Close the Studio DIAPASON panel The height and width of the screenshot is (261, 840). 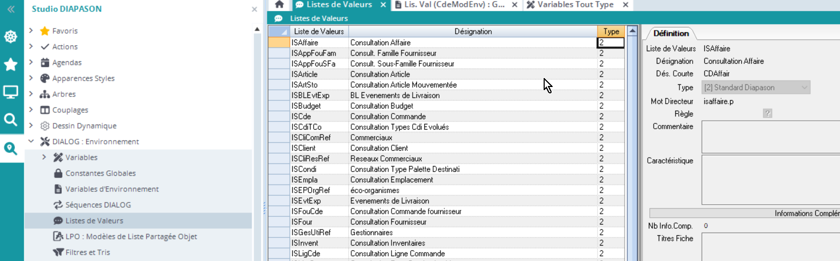click(254, 9)
